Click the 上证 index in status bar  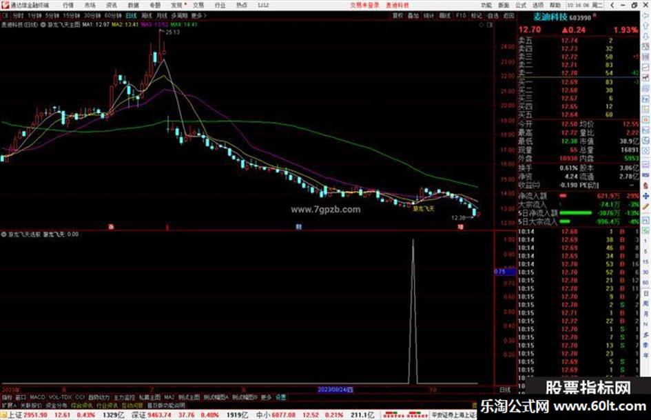[x=15, y=415]
